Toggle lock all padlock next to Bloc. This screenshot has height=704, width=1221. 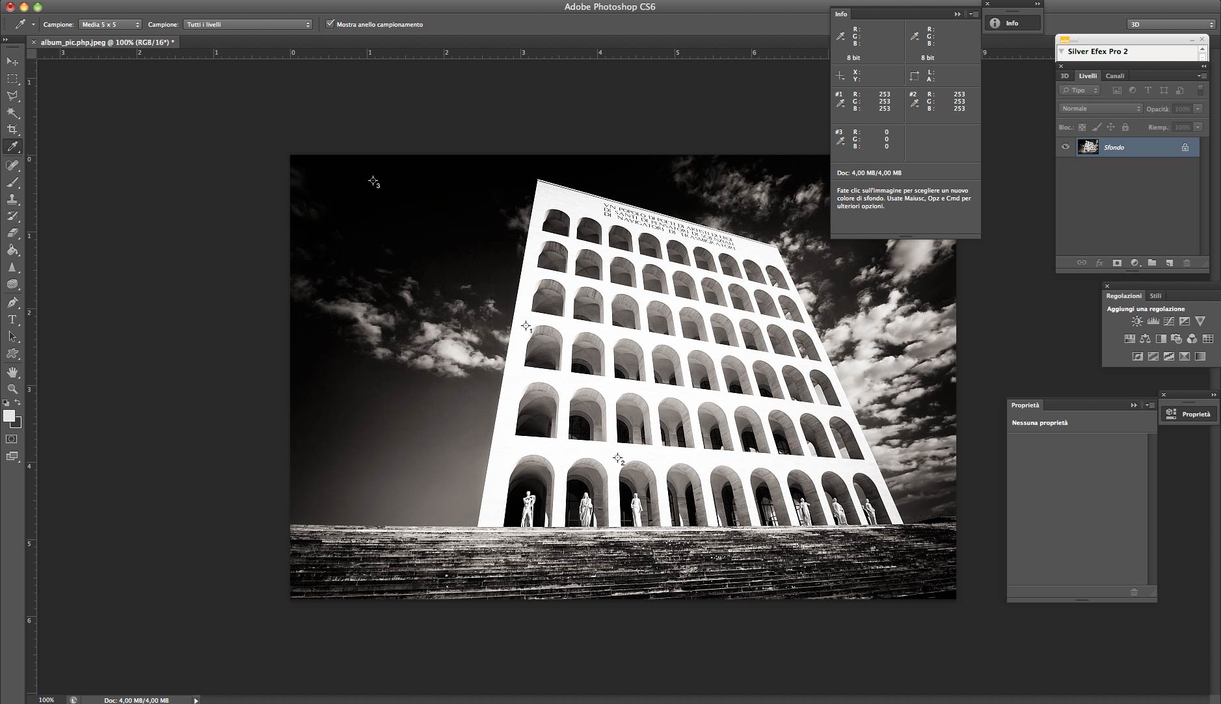click(x=1125, y=128)
